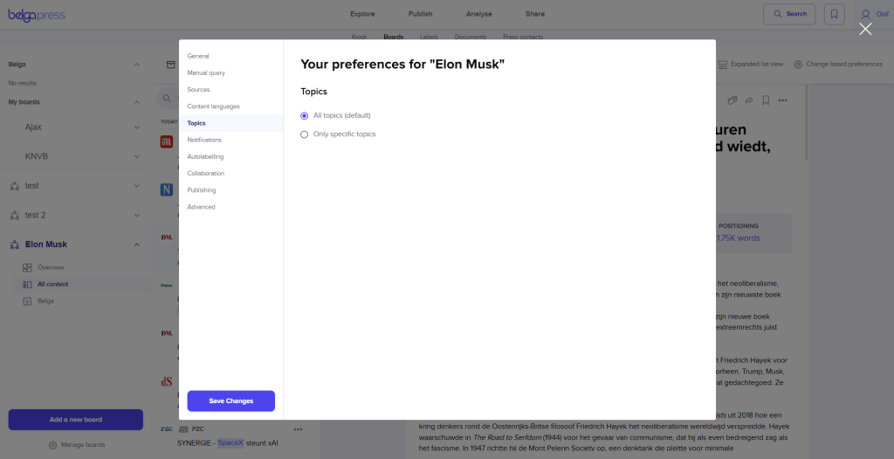
Task: Open the Content languages preferences section
Action: pyautogui.click(x=213, y=106)
